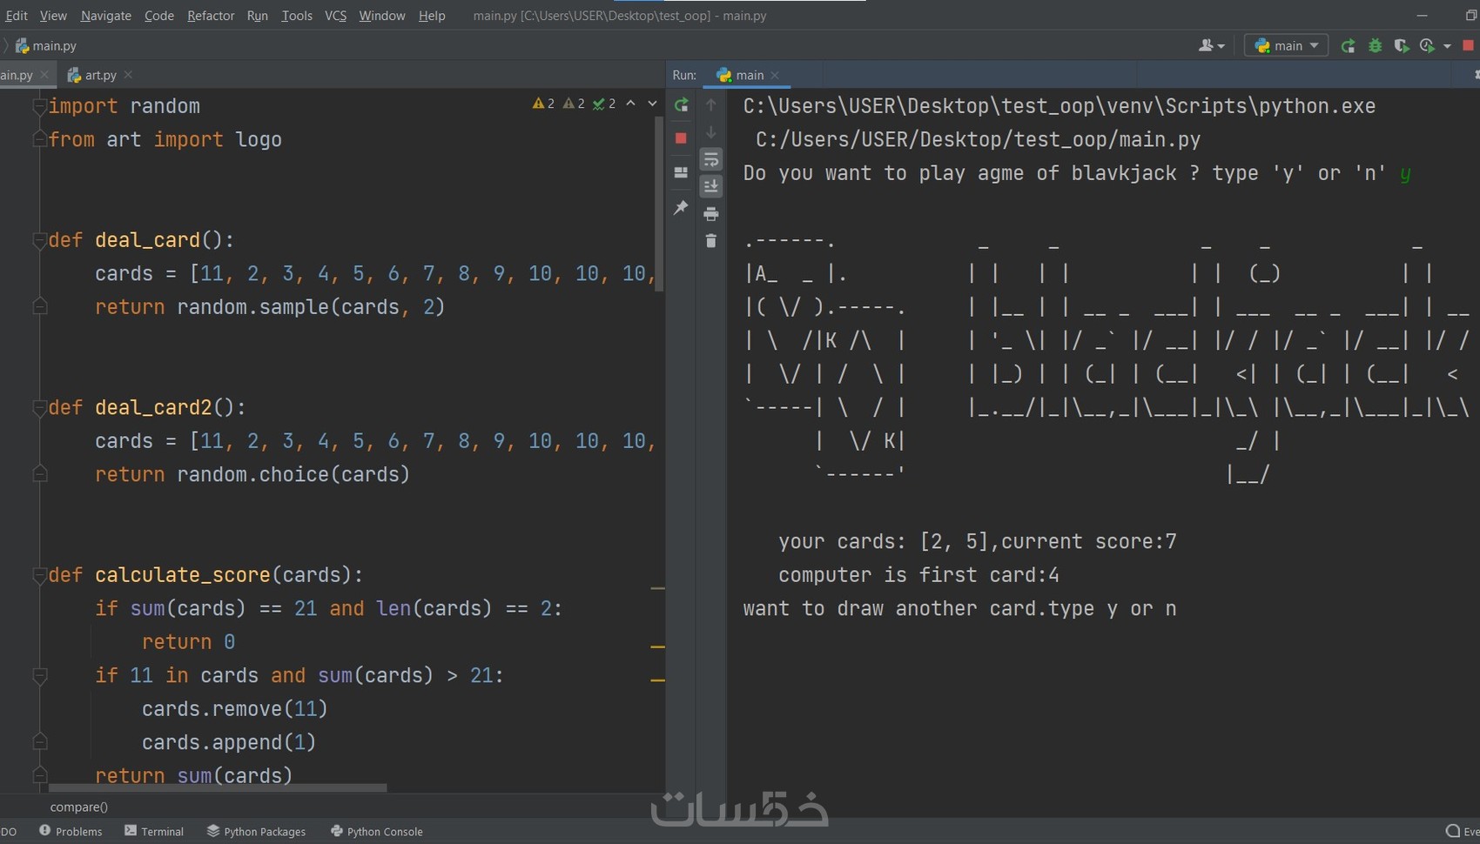Clear all console output with the trash icon
The image size is (1480, 844).
(x=711, y=241)
